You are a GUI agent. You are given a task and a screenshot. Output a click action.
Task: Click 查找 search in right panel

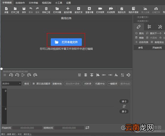pyautogui.click(x=139, y=34)
